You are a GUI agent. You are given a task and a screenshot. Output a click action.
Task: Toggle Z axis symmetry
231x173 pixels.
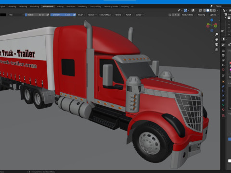tap(179, 15)
